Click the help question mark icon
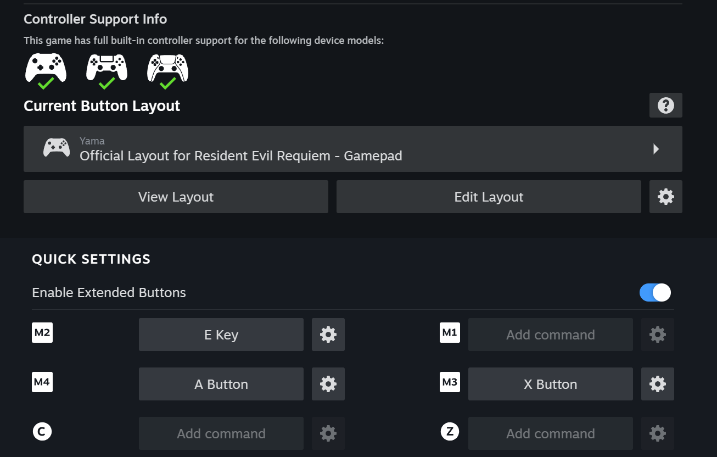 tap(665, 105)
